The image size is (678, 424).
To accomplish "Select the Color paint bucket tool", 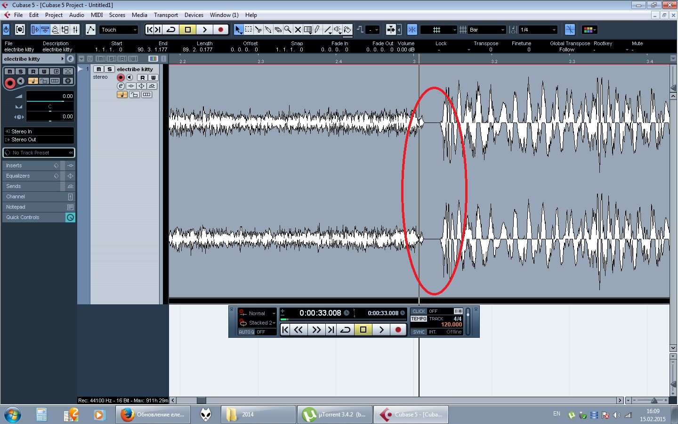I will tap(347, 30).
